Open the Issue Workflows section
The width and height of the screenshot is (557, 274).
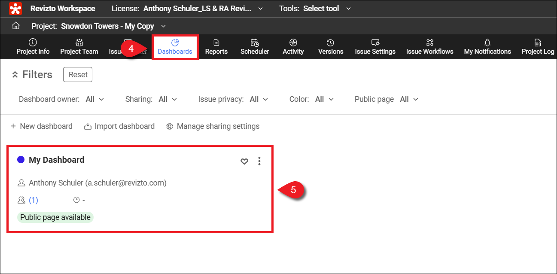[x=429, y=47]
